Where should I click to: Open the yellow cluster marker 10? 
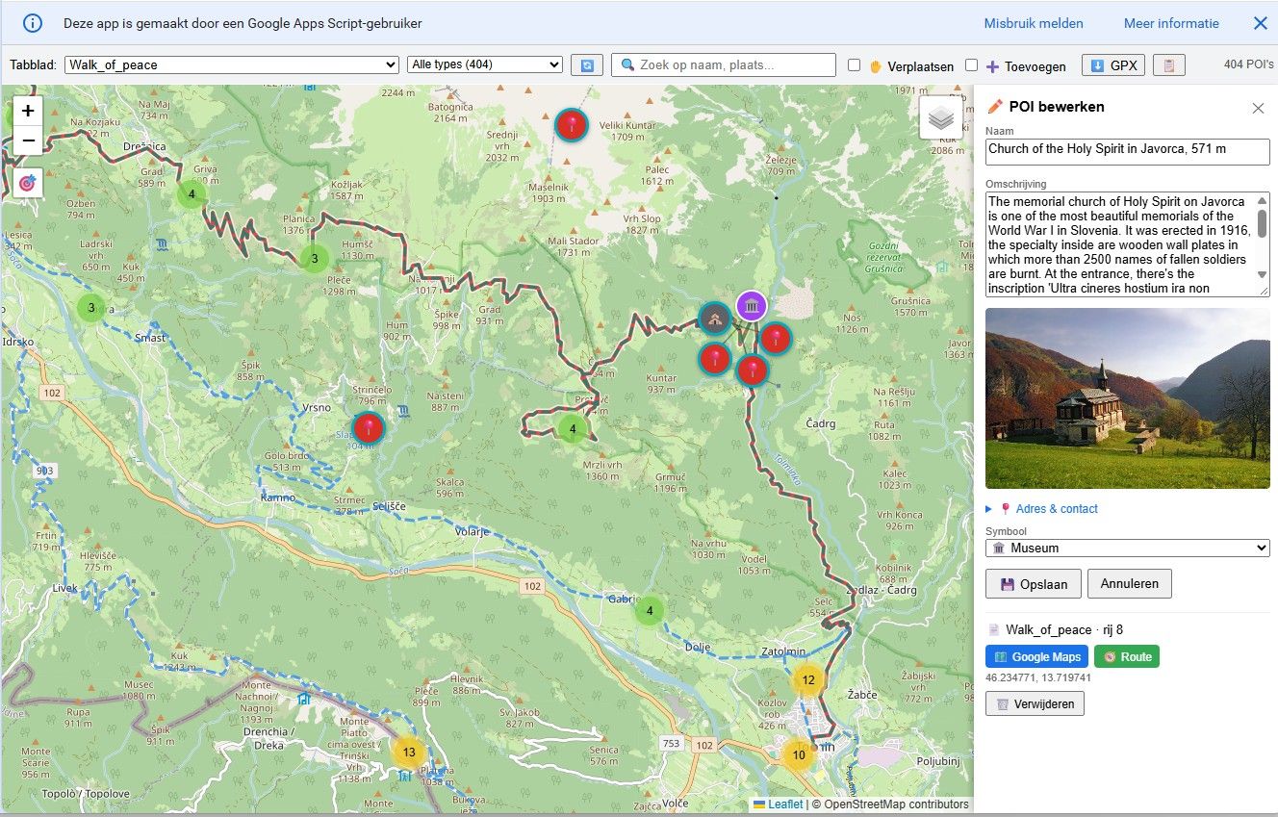[x=798, y=754]
